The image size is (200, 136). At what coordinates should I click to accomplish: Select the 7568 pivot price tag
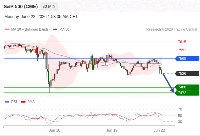click(x=187, y=58)
